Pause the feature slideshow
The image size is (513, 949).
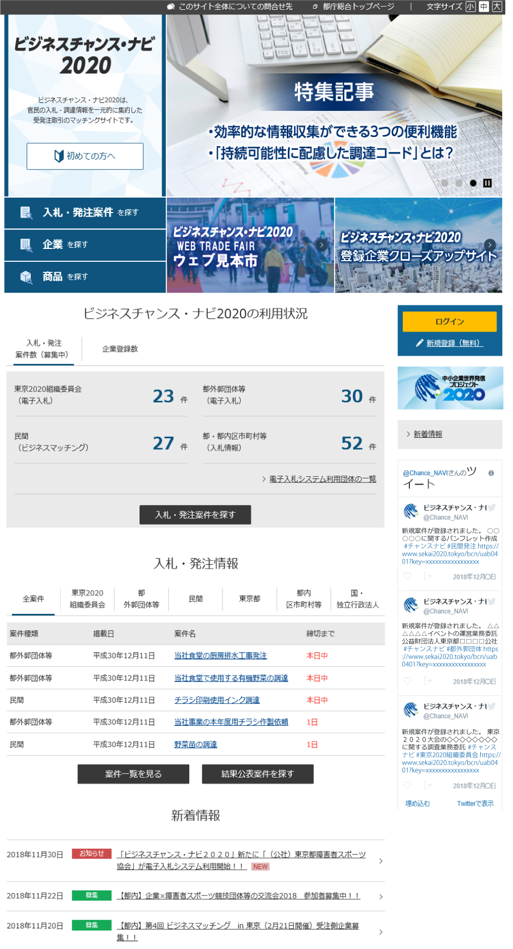click(x=487, y=183)
